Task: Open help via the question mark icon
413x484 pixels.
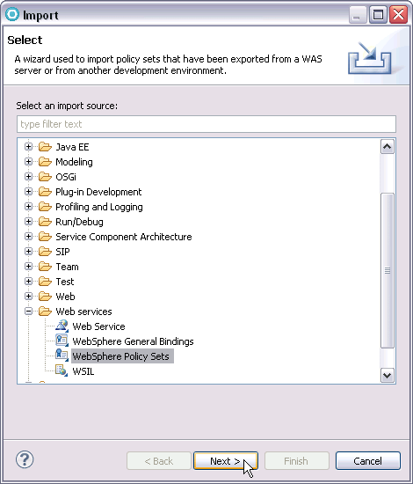Action: pyautogui.click(x=25, y=459)
